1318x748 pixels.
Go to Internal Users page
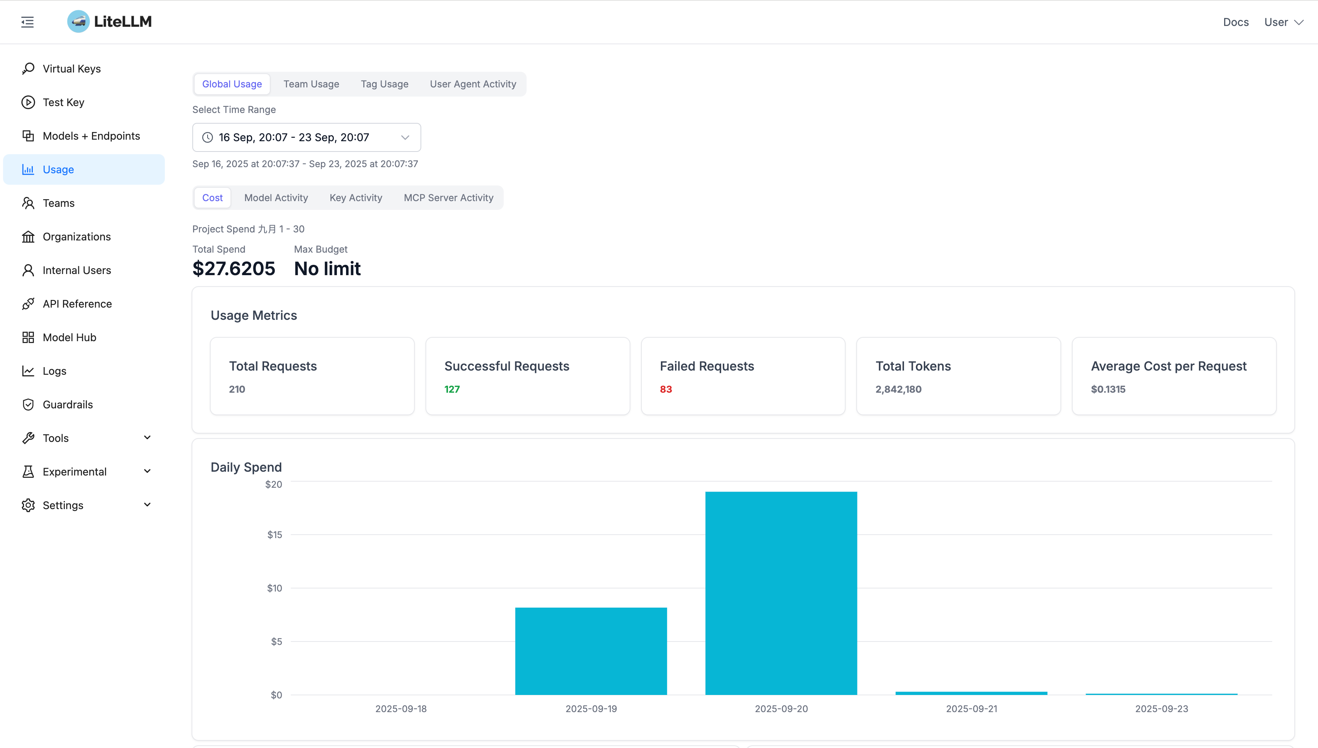(x=77, y=270)
